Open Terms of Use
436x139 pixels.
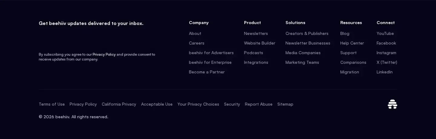coord(52,104)
